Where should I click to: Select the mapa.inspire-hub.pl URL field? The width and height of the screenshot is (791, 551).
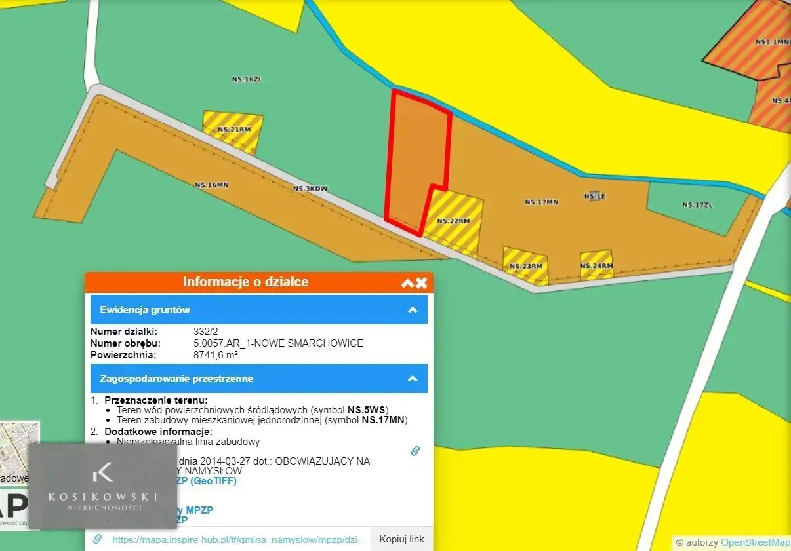236,539
